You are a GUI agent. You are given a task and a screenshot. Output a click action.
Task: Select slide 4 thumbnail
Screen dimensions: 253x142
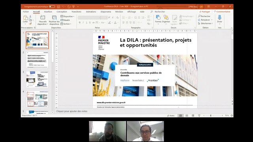37,99
